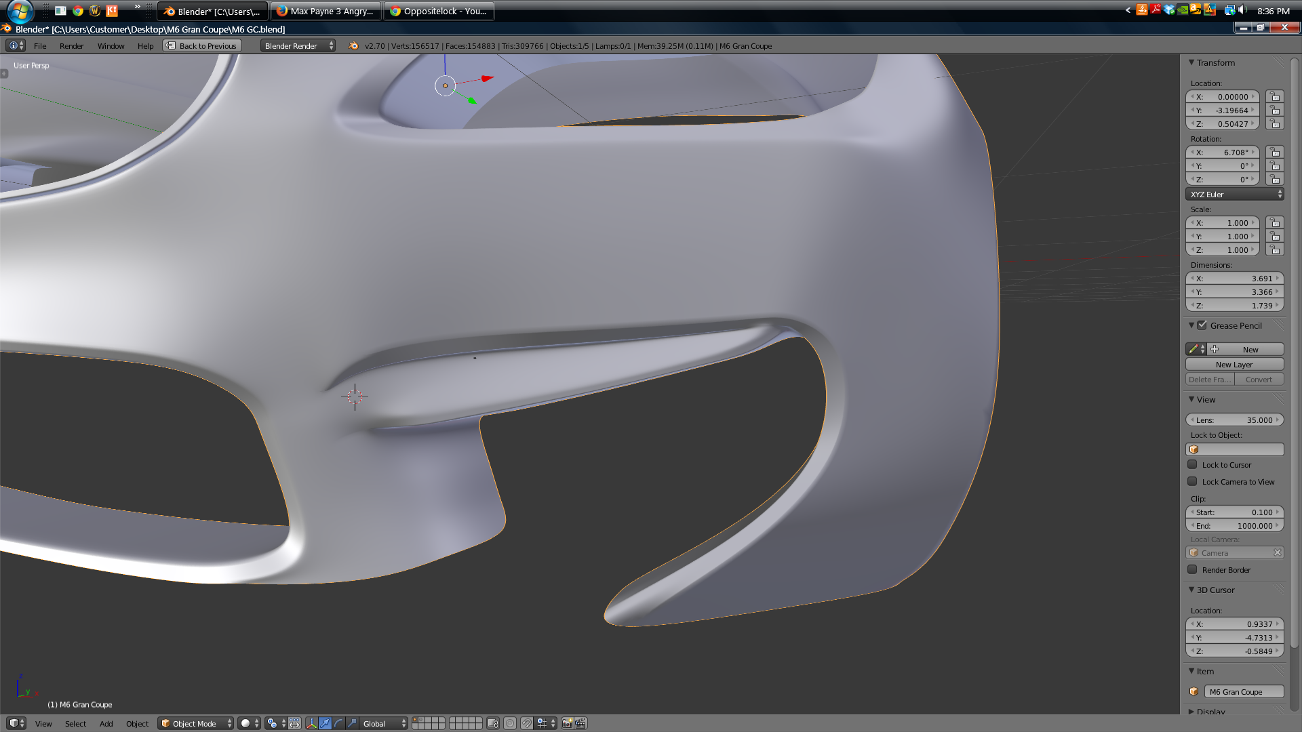Click the M6 Gran Coupe item name field

[1244, 691]
